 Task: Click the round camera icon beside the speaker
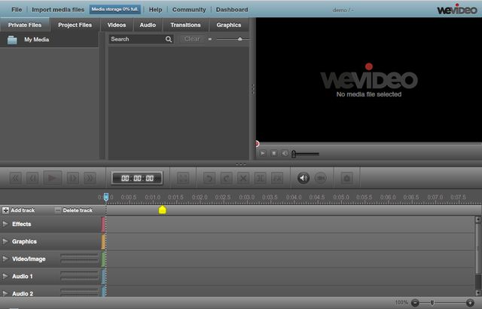point(320,178)
